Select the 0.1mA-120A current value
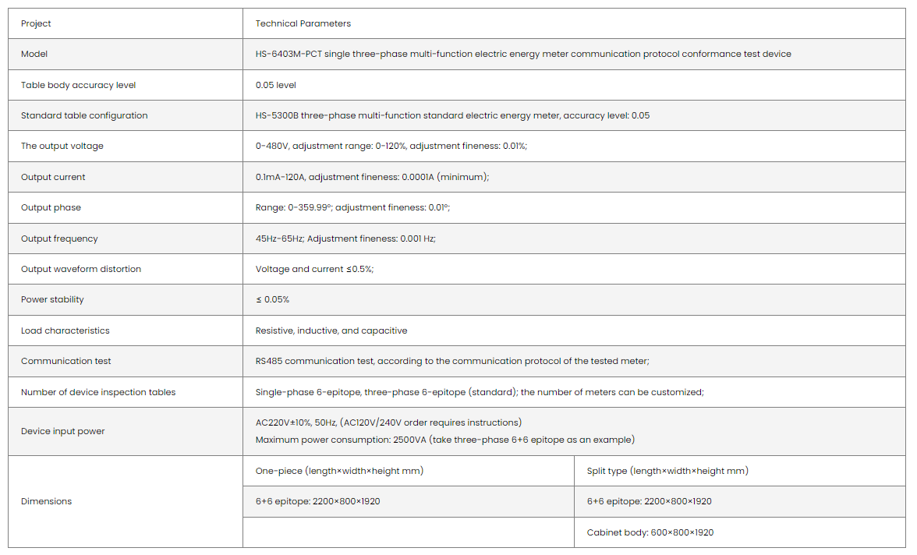 point(372,177)
